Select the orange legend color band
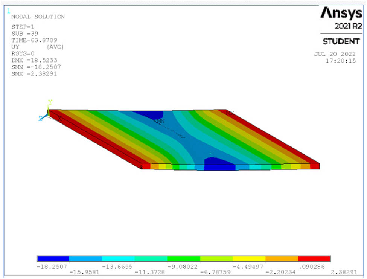 pyautogui.click(x=282, y=259)
